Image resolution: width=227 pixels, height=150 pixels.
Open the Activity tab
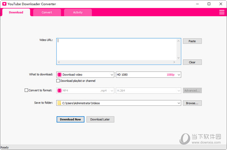78,12
